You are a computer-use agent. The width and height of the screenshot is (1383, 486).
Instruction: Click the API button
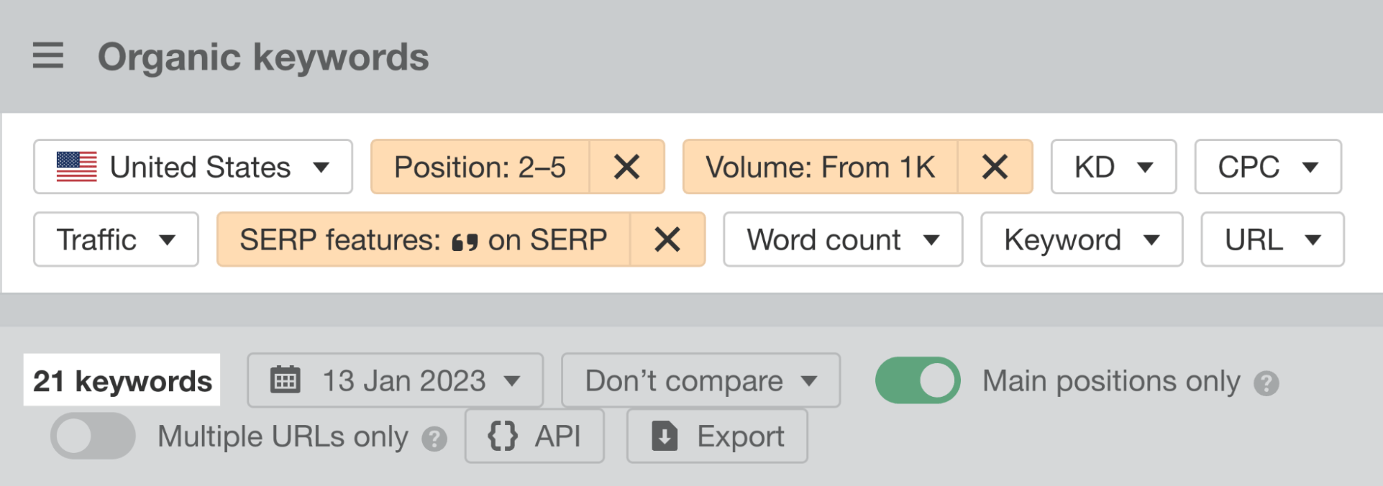click(534, 436)
